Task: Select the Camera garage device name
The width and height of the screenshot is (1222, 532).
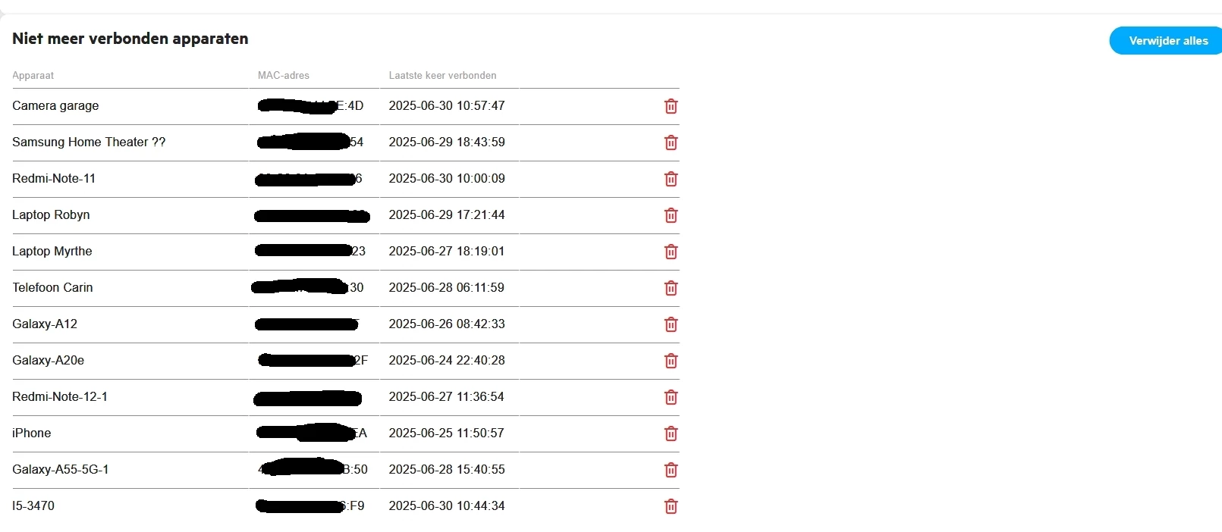Action: [x=55, y=105]
